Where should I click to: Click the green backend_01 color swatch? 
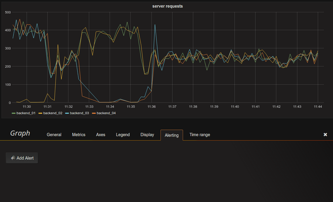click(x=13, y=113)
